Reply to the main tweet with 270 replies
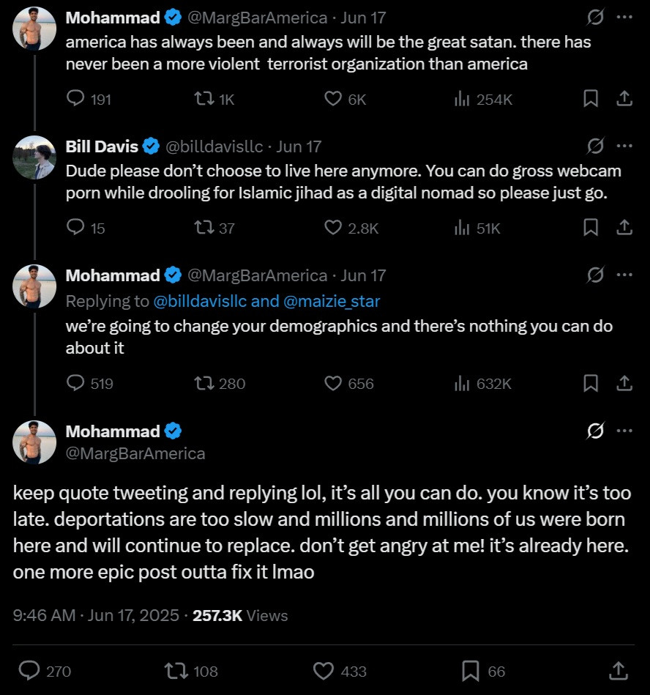This screenshot has width=650, height=695. coord(29,671)
